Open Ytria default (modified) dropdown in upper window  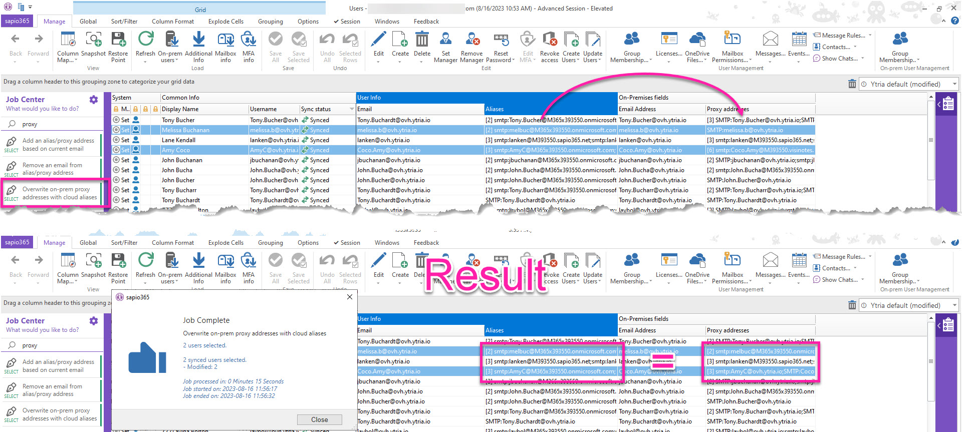tap(954, 84)
